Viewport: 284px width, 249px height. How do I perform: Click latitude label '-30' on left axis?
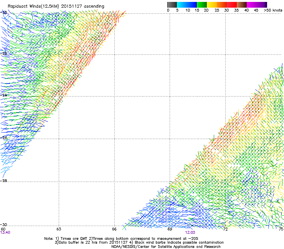pyautogui.click(x=3, y=224)
